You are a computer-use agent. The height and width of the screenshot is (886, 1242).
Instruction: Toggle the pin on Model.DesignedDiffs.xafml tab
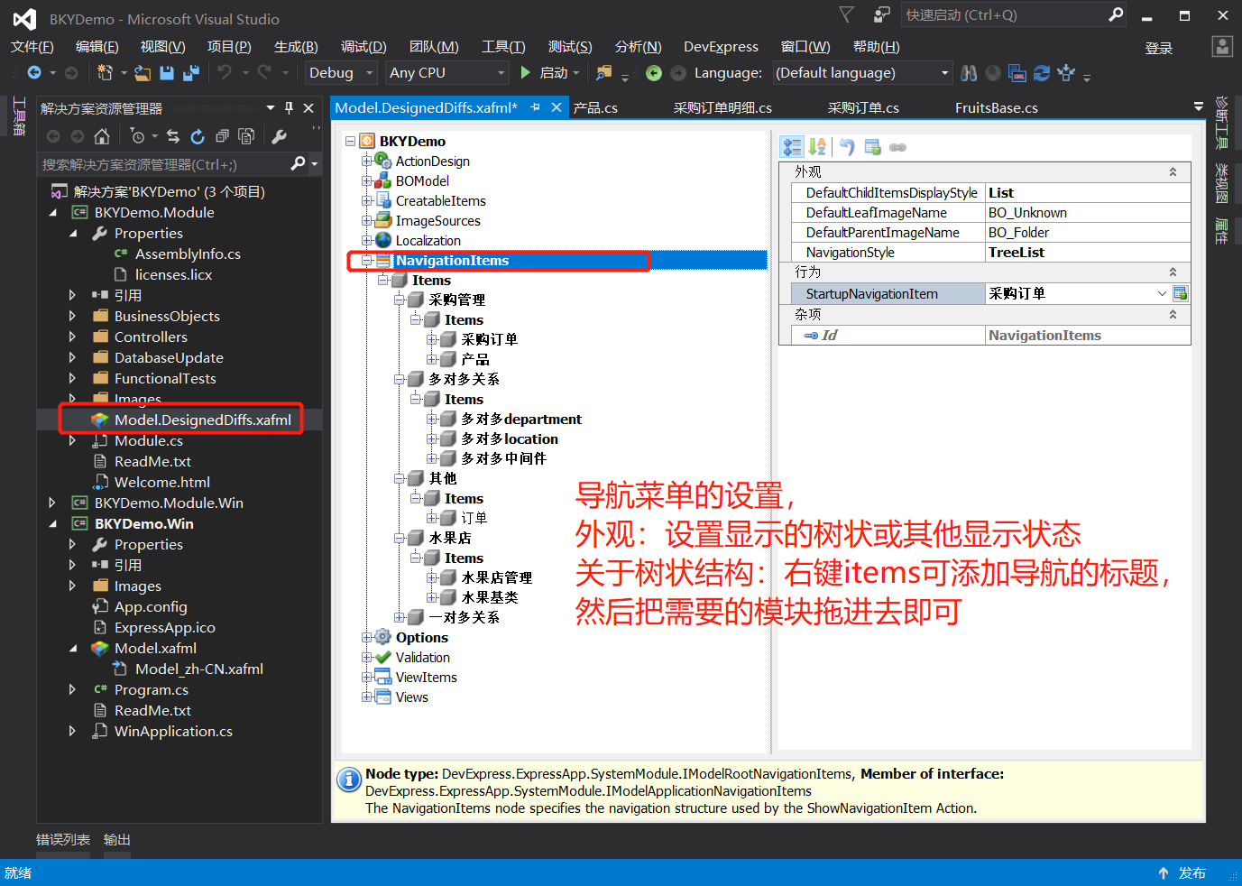pyautogui.click(x=535, y=107)
